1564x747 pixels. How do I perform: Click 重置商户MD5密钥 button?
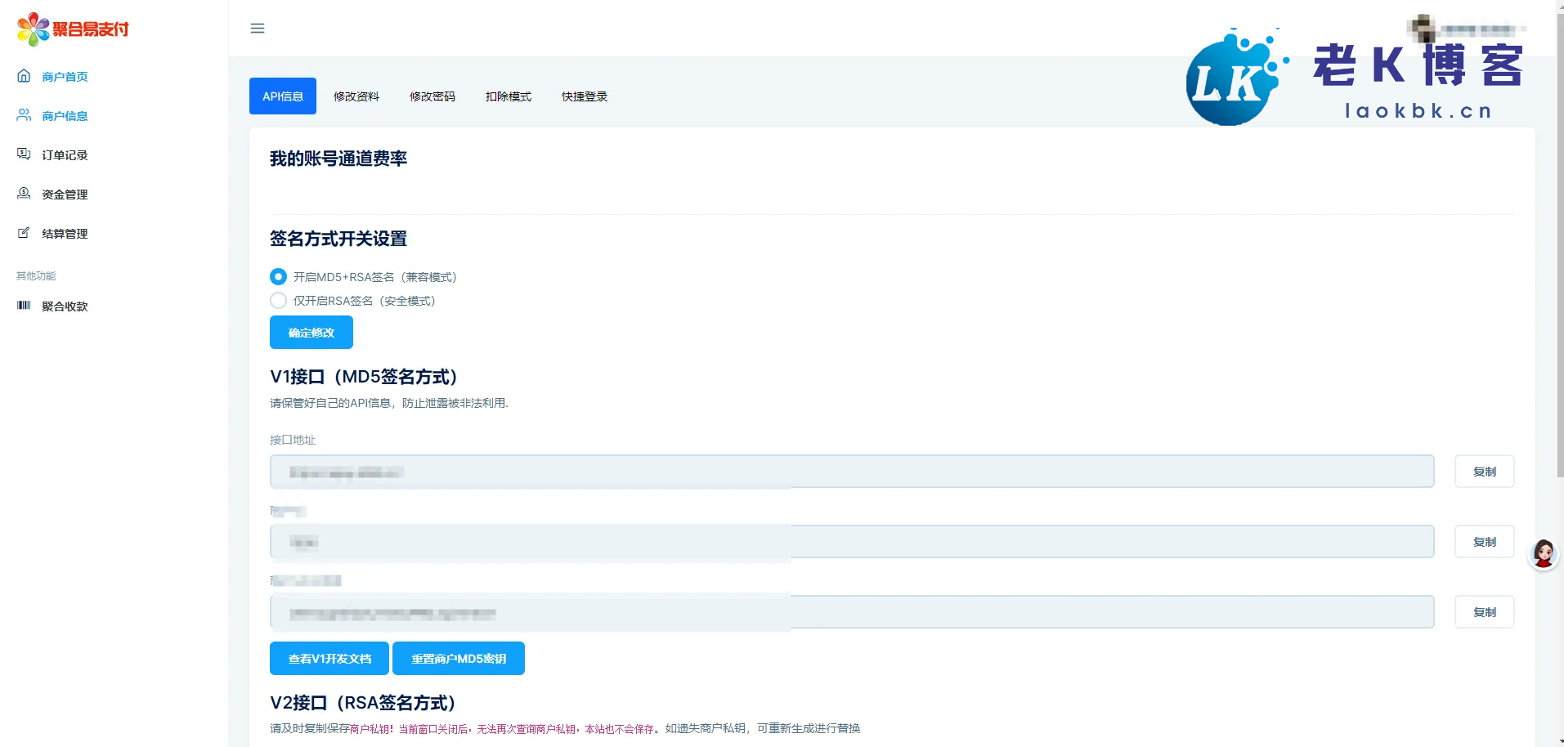(x=458, y=659)
